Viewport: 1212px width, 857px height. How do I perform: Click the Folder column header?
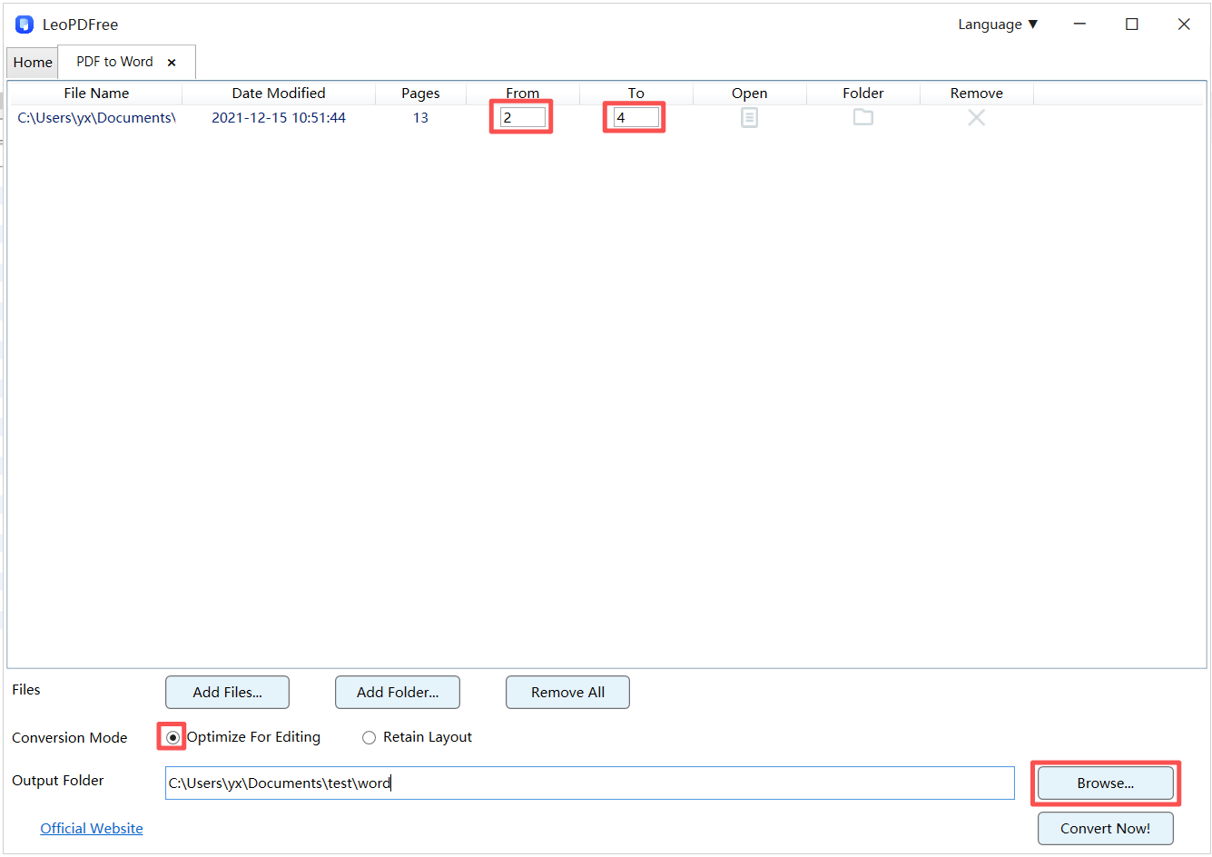pos(863,93)
